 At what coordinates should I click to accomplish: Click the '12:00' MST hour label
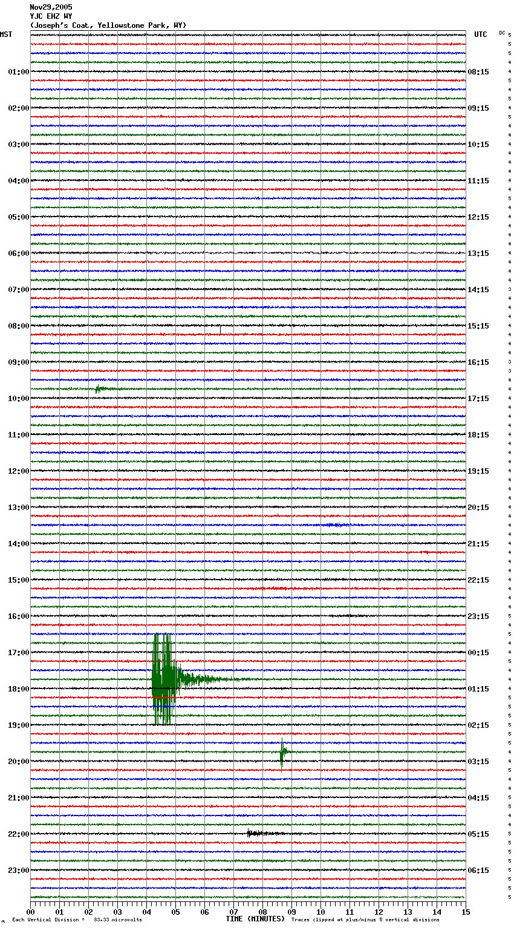(18, 471)
